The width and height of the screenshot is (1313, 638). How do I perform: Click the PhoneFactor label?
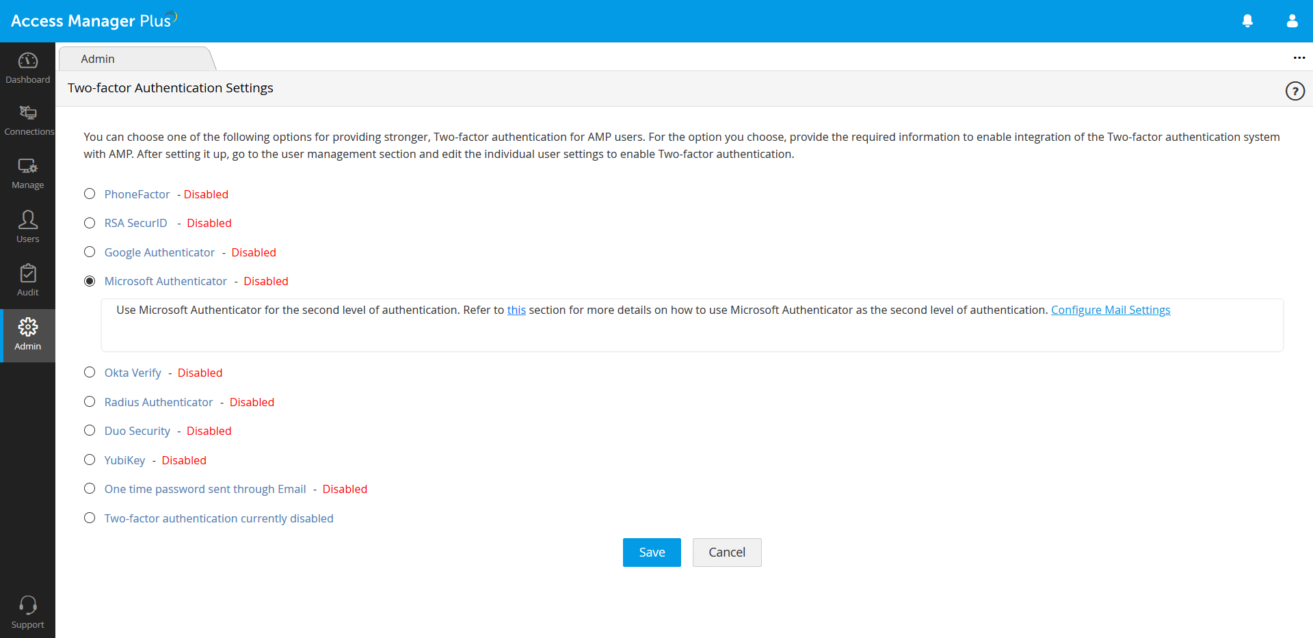[x=137, y=194]
